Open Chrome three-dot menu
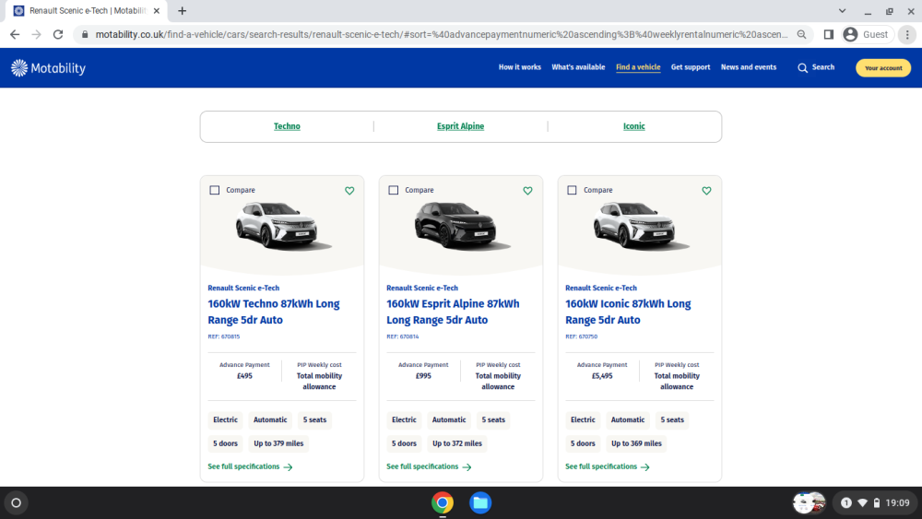This screenshot has height=519, width=922. coord(907,35)
